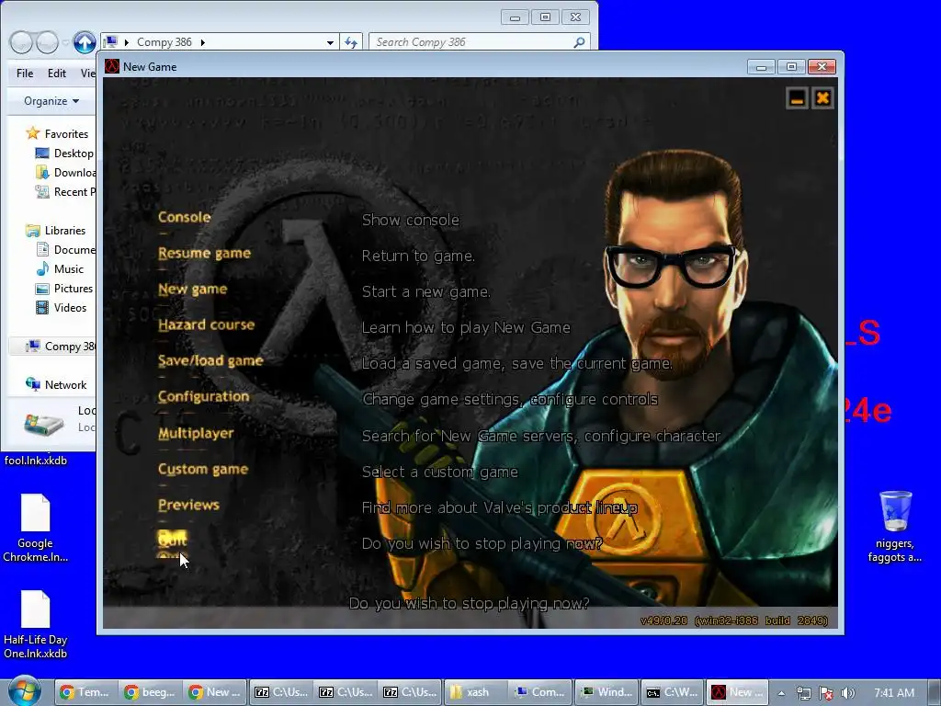Quit the game via Quit item
The height and width of the screenshot is (706, 941).
[x=172, y=540]
